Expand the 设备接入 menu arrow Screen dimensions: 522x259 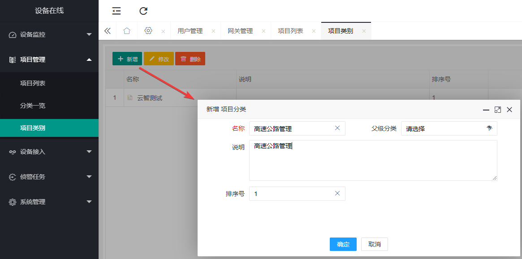point(89,152)
